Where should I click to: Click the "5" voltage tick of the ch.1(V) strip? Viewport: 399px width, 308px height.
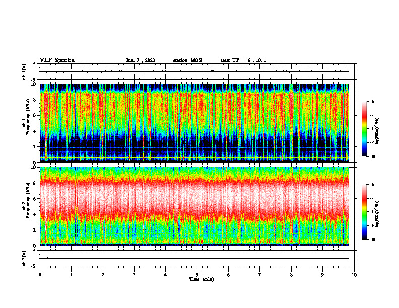pyautogui.click(x=35, y=64)
